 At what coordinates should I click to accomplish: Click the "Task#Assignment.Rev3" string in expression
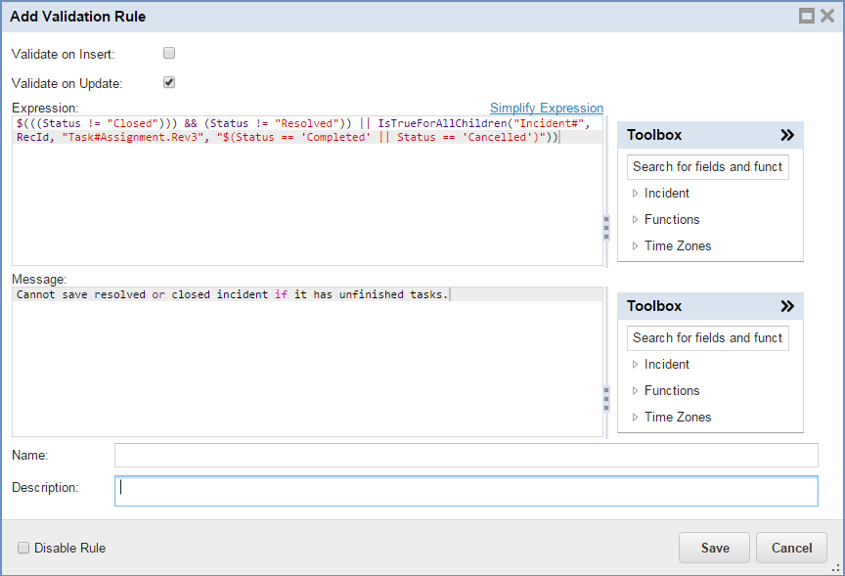(133, 138)
